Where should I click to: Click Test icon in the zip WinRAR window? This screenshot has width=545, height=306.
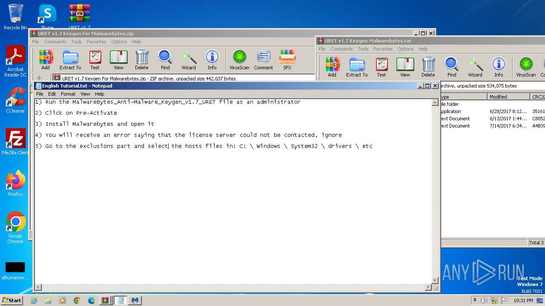coord(95,59)
